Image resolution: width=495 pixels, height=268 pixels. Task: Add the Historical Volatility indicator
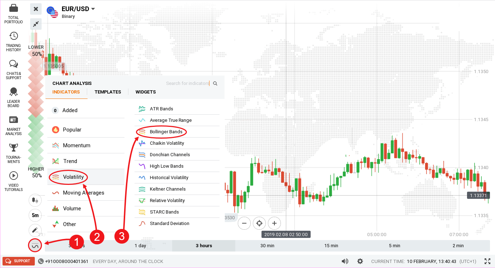(177, 178)
